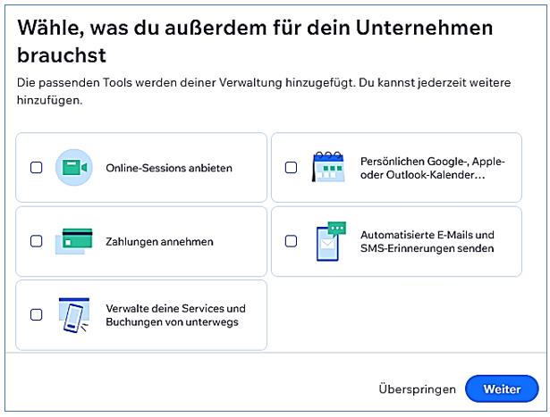Image resolution: width=550 pixels, height=417 pixels.
Task: Click the 'Persönlichen Google-, Apple-' label text
Action: point(432,161)
